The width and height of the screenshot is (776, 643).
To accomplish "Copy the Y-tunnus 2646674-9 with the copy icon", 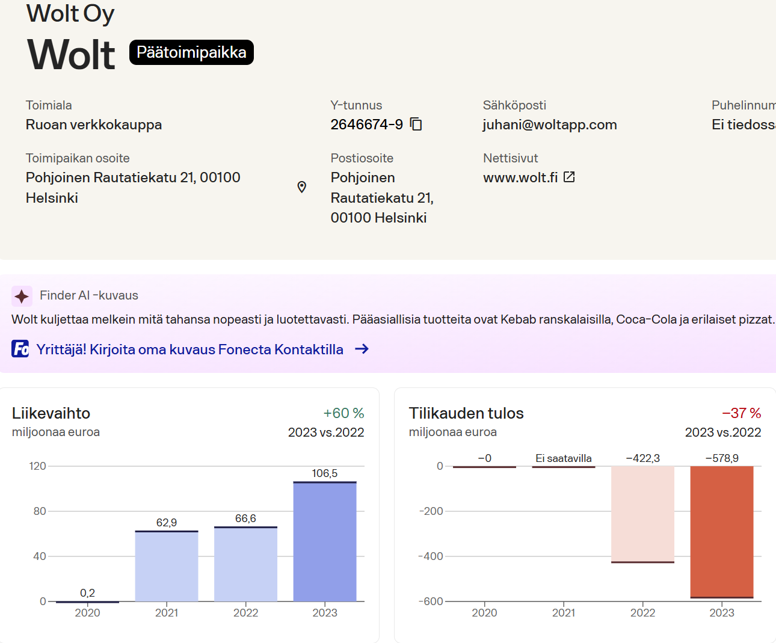I will [x=416, y=124].
